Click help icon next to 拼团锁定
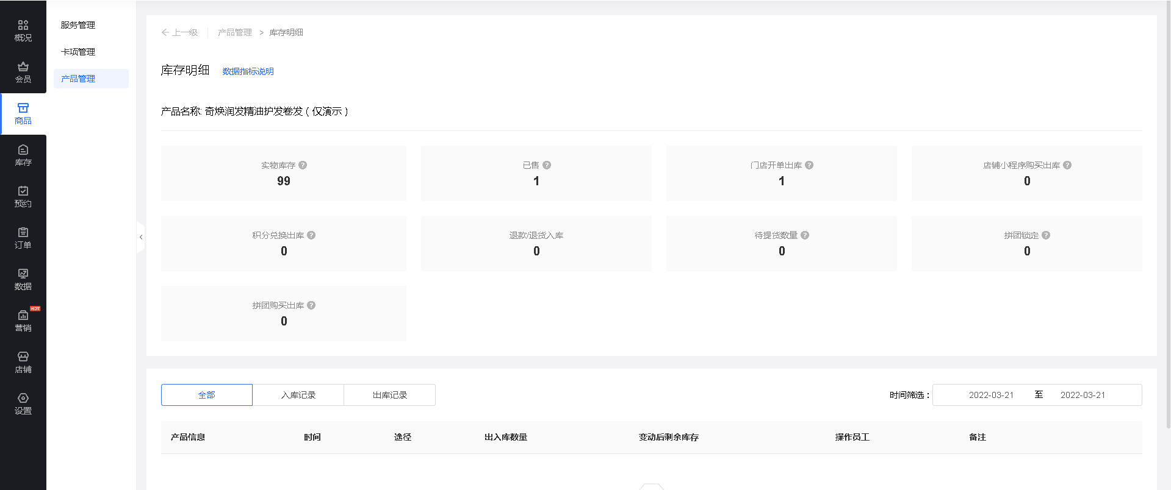Screen dimensions: 1171x490 (1046, 235)
